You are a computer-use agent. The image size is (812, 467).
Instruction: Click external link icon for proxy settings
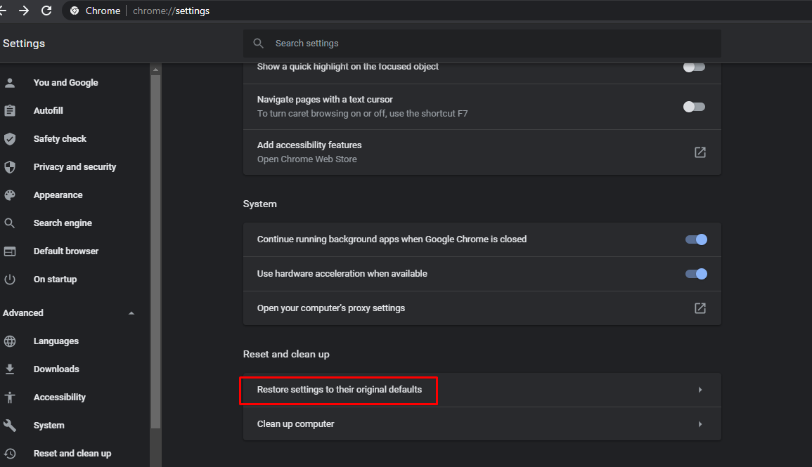tap(700, 308)
